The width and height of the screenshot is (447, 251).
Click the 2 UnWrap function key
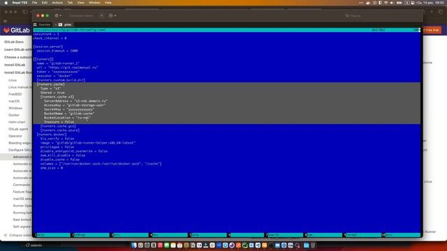click(x=91, y=235)
